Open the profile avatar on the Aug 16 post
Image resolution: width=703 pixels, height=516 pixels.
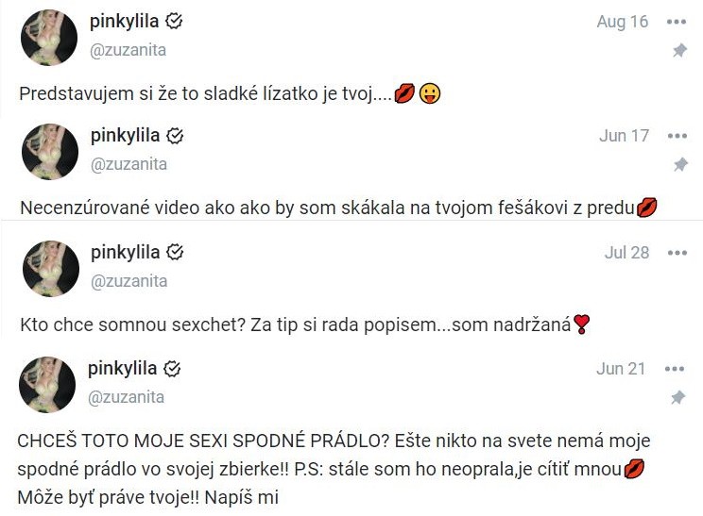coord(49,38)
